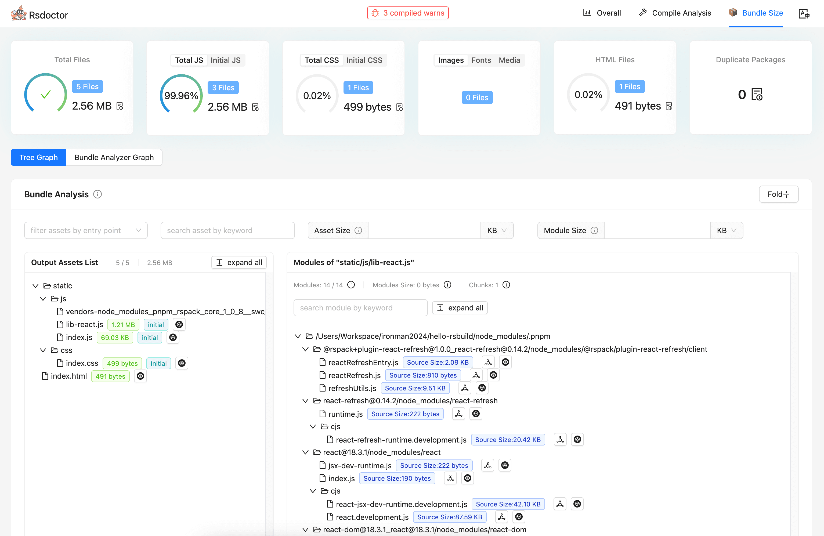Image resolution: width=824 pixels, height=536 pixels.
Task: Click info icon next to Chunks: 1
Action: click(x=506, y=285)
